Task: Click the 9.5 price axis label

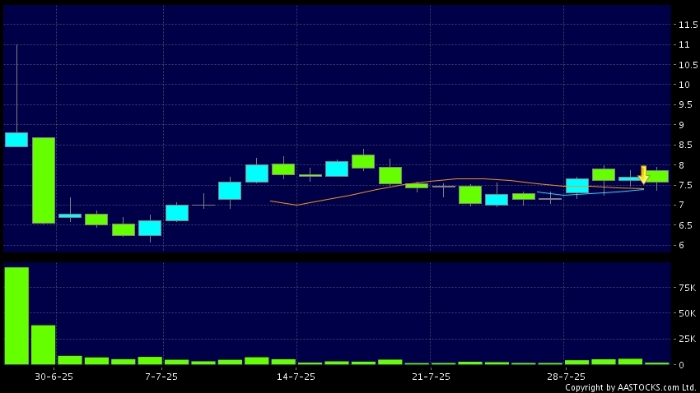Action: [685, 105]
